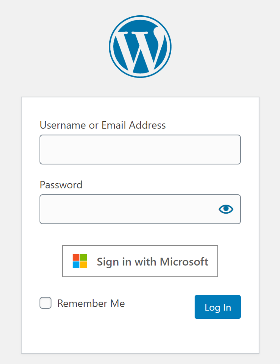Screen dimensions: 280x364
Task: Click the blue Log In button
Action: [217, 307]
